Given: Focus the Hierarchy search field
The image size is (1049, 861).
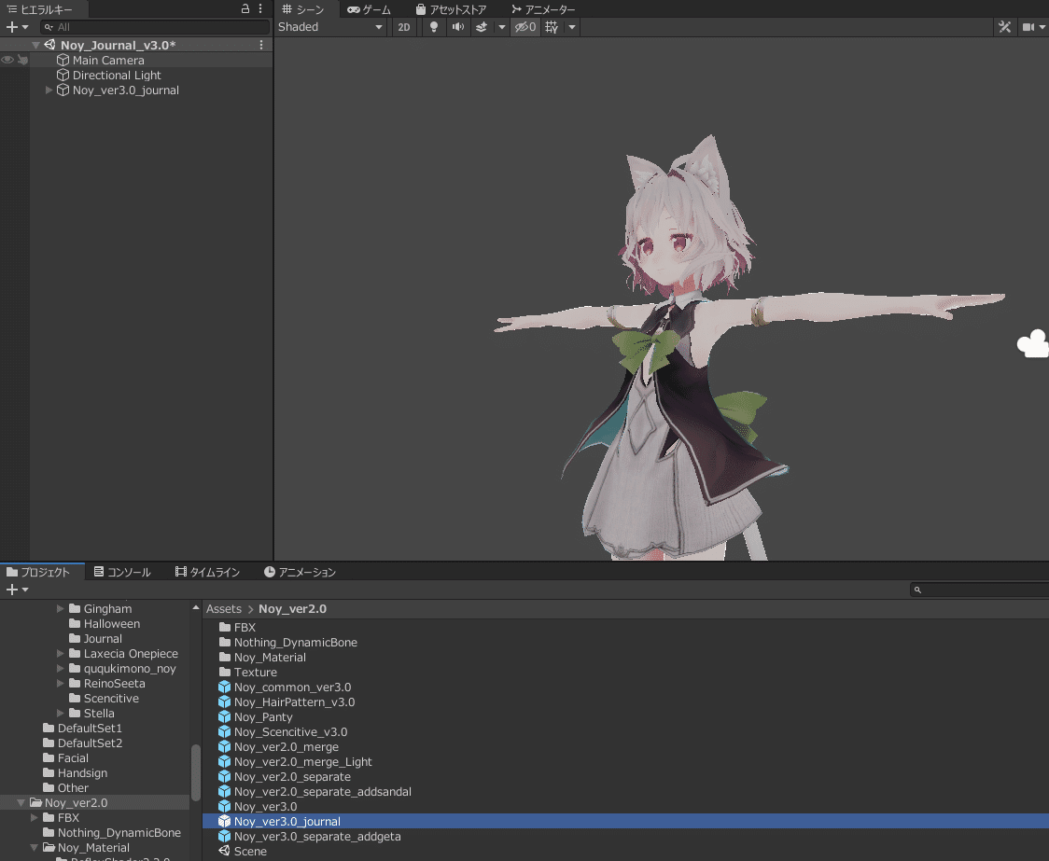Looking at the screenshot, I should coord(155,27).
